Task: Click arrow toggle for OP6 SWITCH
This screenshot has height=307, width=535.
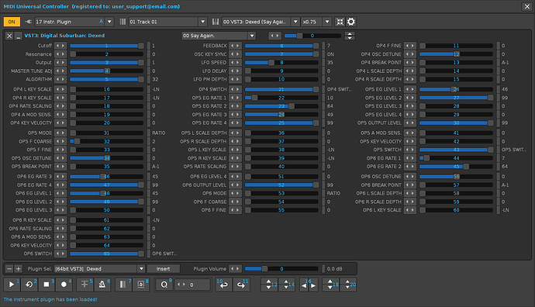Action: (x=60, y=254)
